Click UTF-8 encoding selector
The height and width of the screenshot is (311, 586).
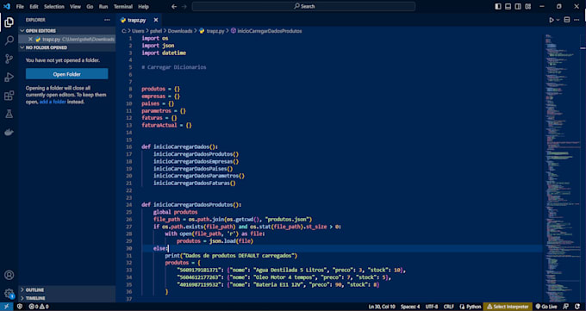[431, 307]
